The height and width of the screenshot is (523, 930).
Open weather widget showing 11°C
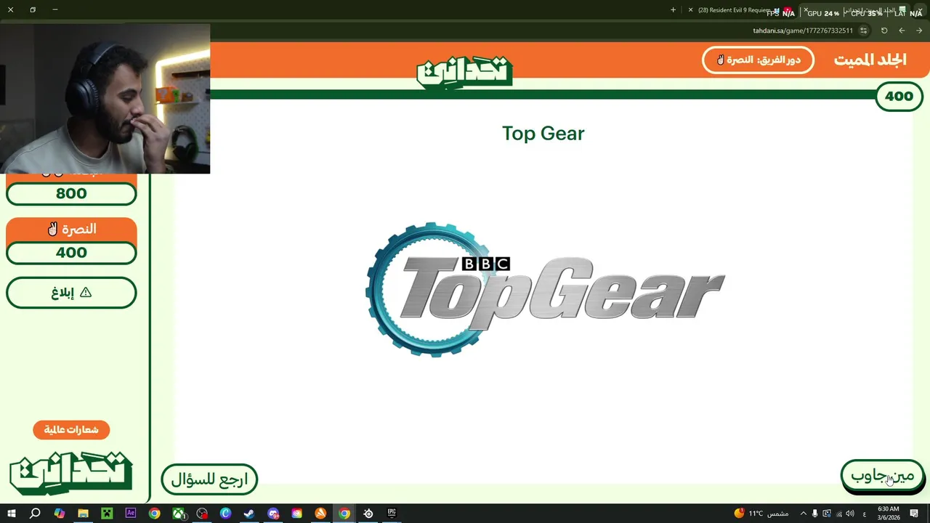point(761,514)
